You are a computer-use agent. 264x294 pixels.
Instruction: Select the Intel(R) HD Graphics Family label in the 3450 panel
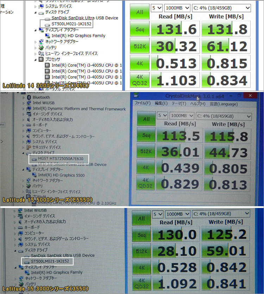pyautogui.click(x=78, y=36)
